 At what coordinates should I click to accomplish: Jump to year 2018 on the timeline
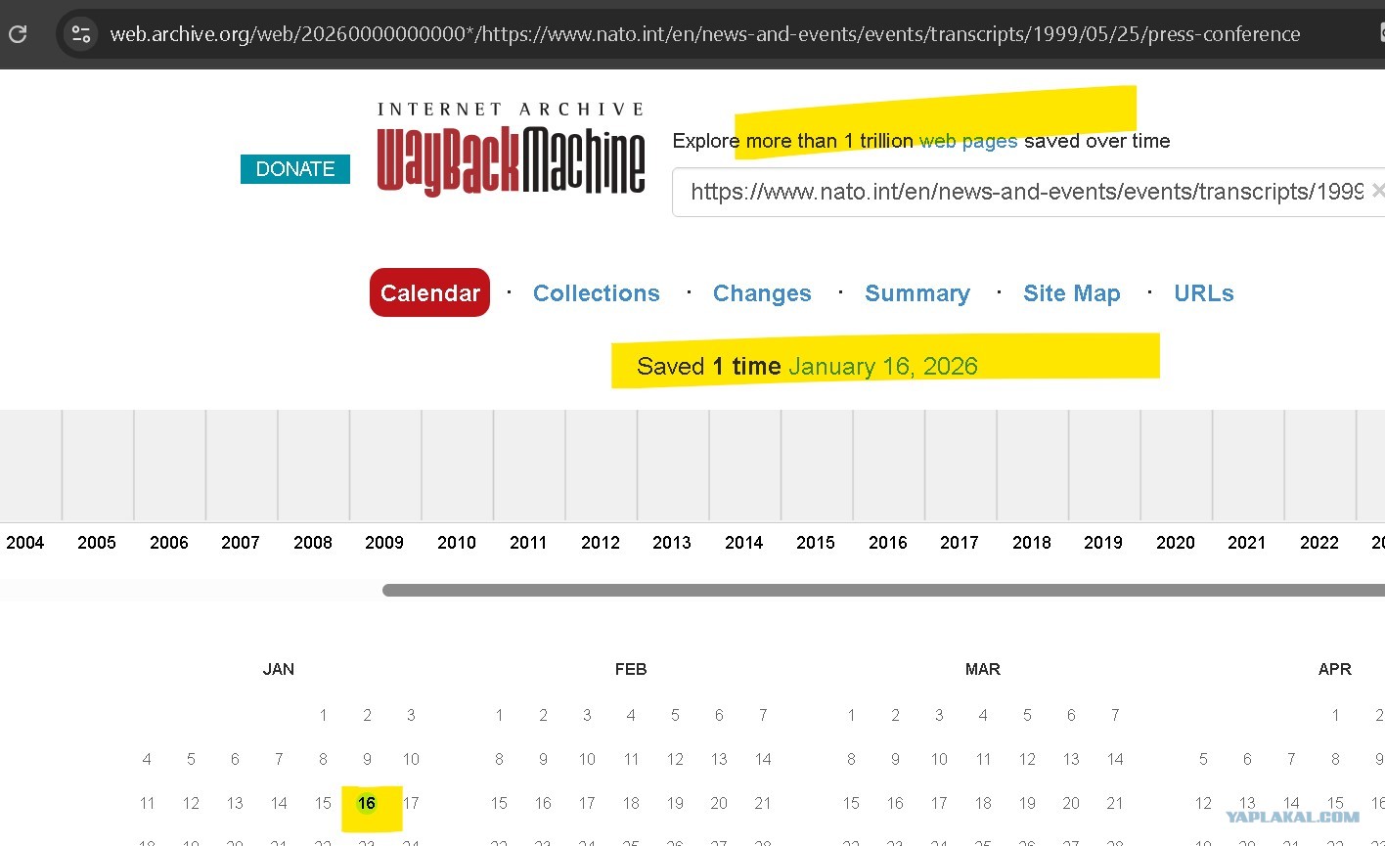1032,543
